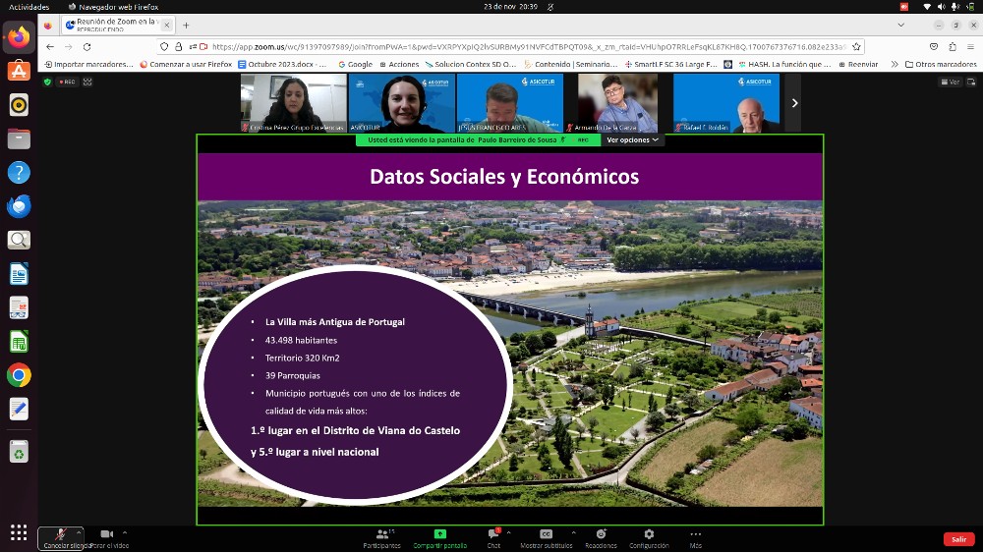Open the Participantes panel
This screenshot has height=553, width=983.
tap(381, 534)
